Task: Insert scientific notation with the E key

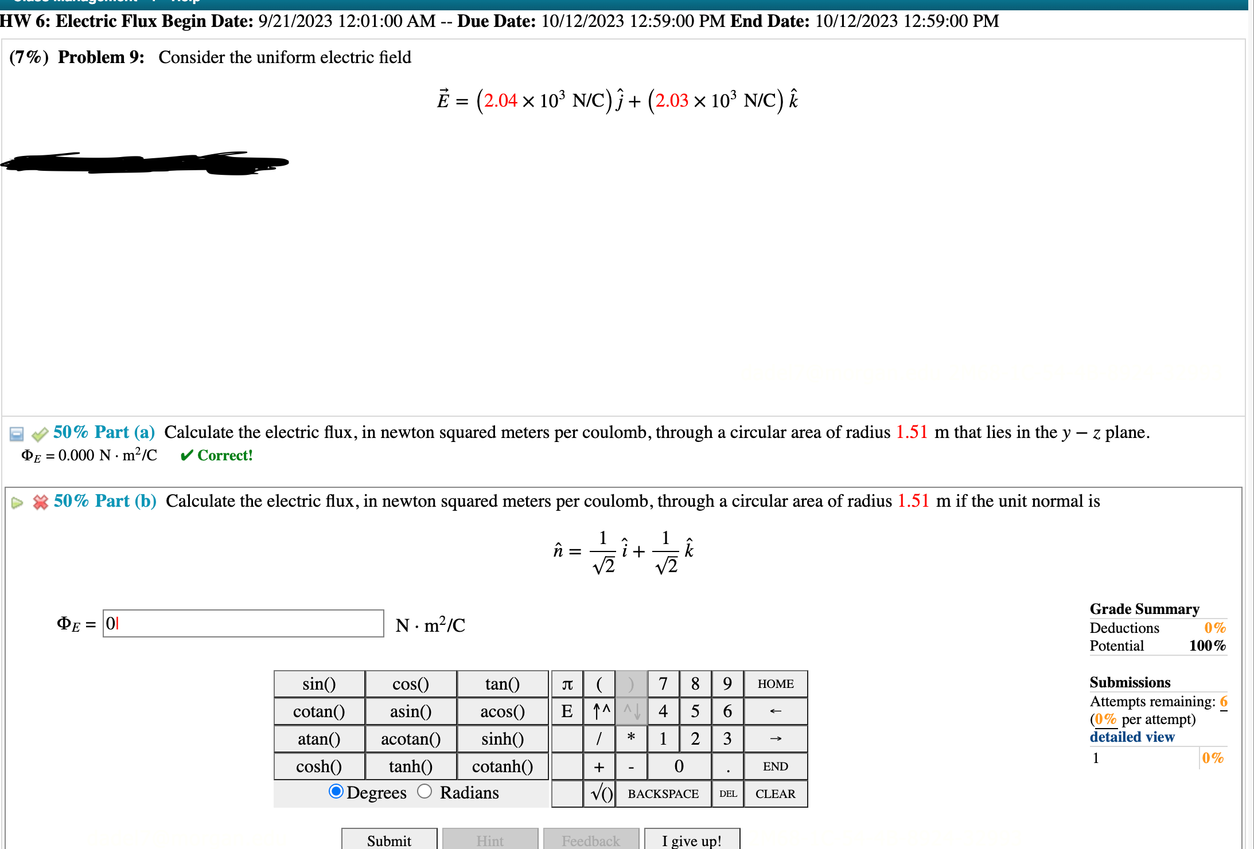Action: click(567, 711)
